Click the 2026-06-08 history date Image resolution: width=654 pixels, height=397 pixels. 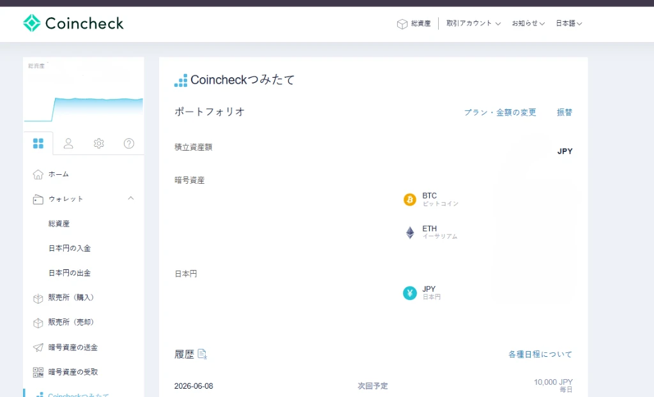[x=194, y=386]
